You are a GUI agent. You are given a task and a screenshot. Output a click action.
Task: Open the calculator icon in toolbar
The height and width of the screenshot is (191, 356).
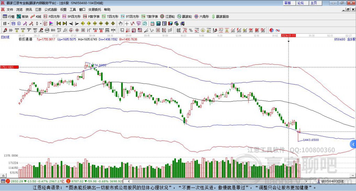point(158,24)
